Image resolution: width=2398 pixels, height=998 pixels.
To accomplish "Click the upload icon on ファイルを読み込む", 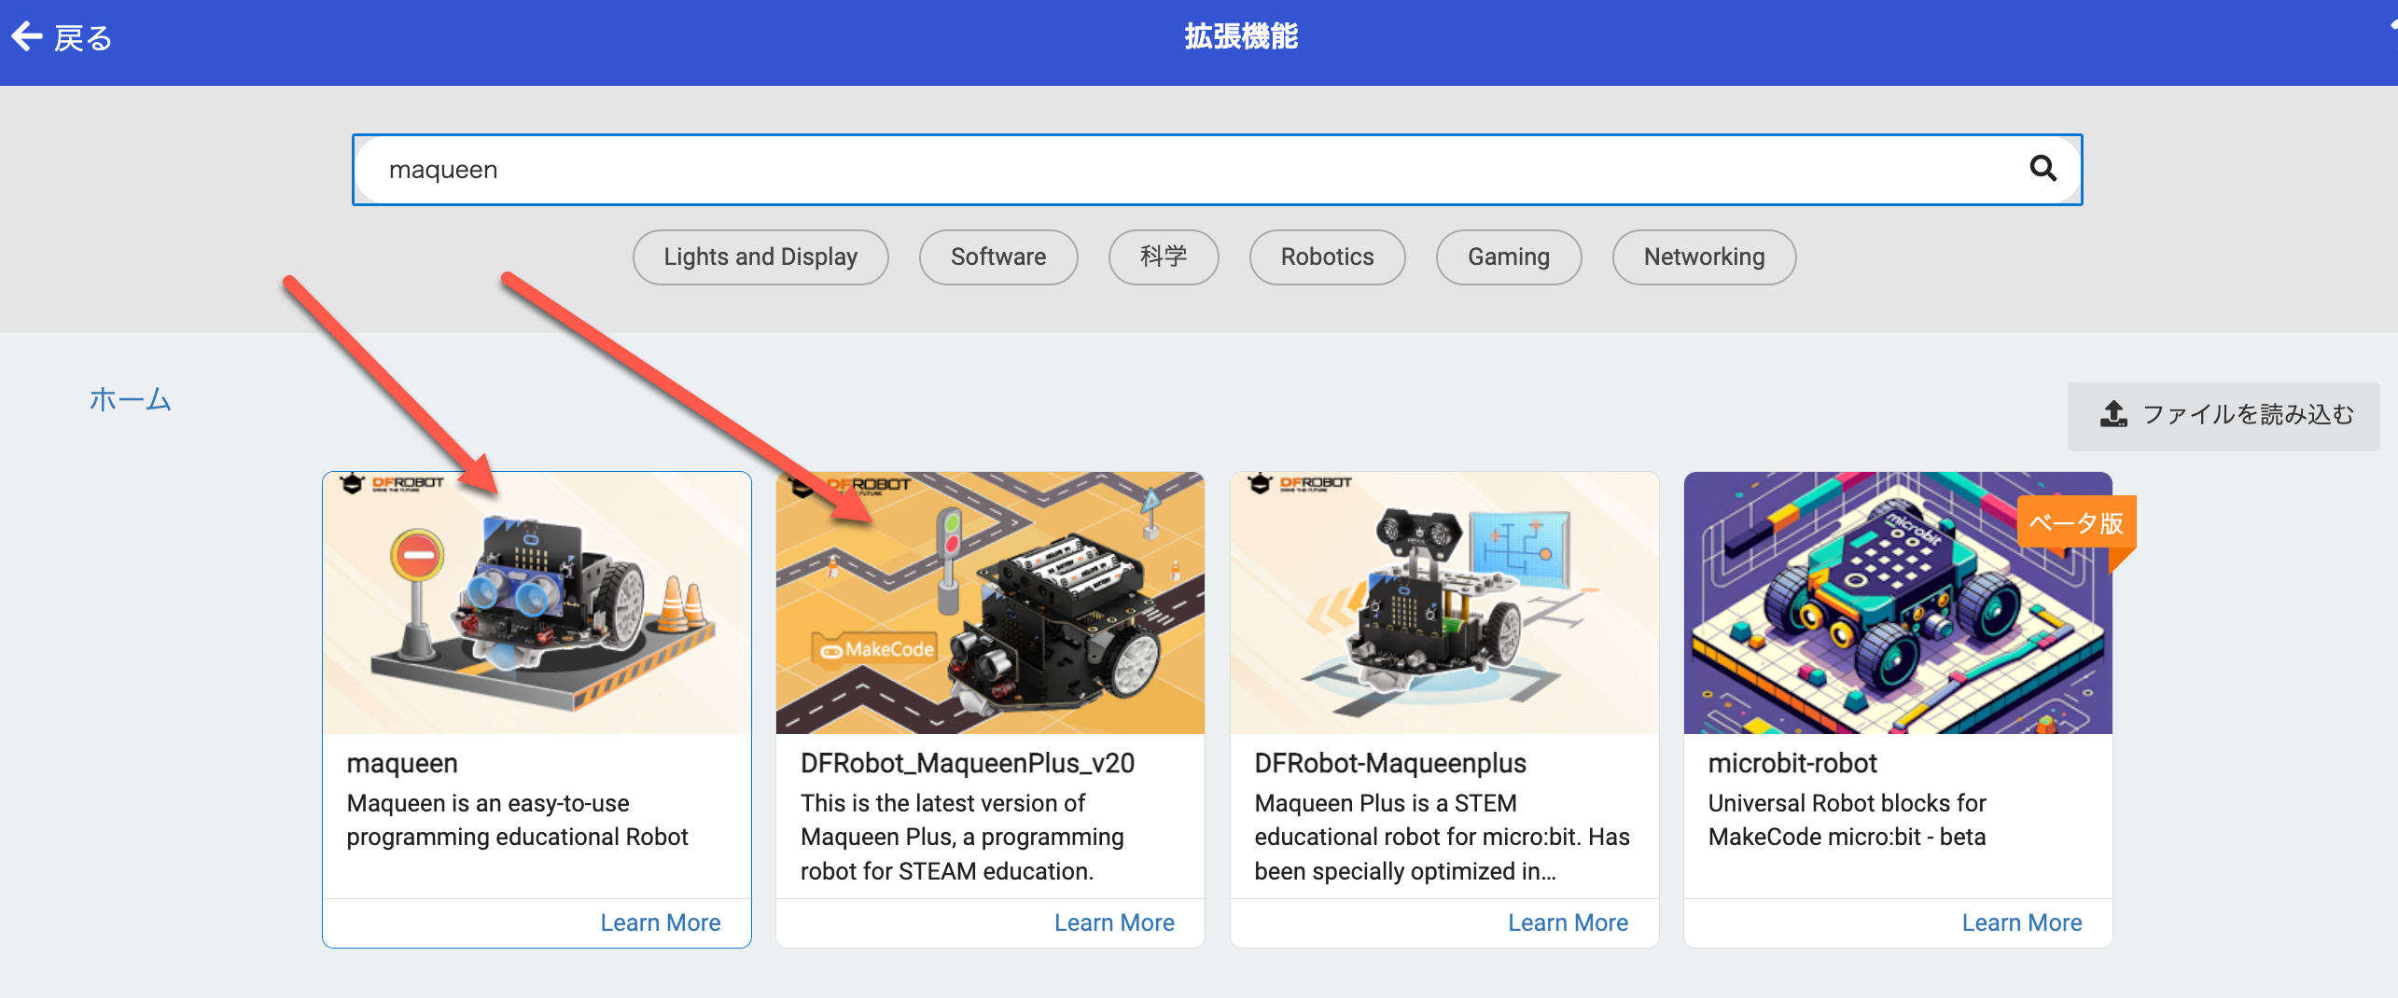I will pos(2114,416).
